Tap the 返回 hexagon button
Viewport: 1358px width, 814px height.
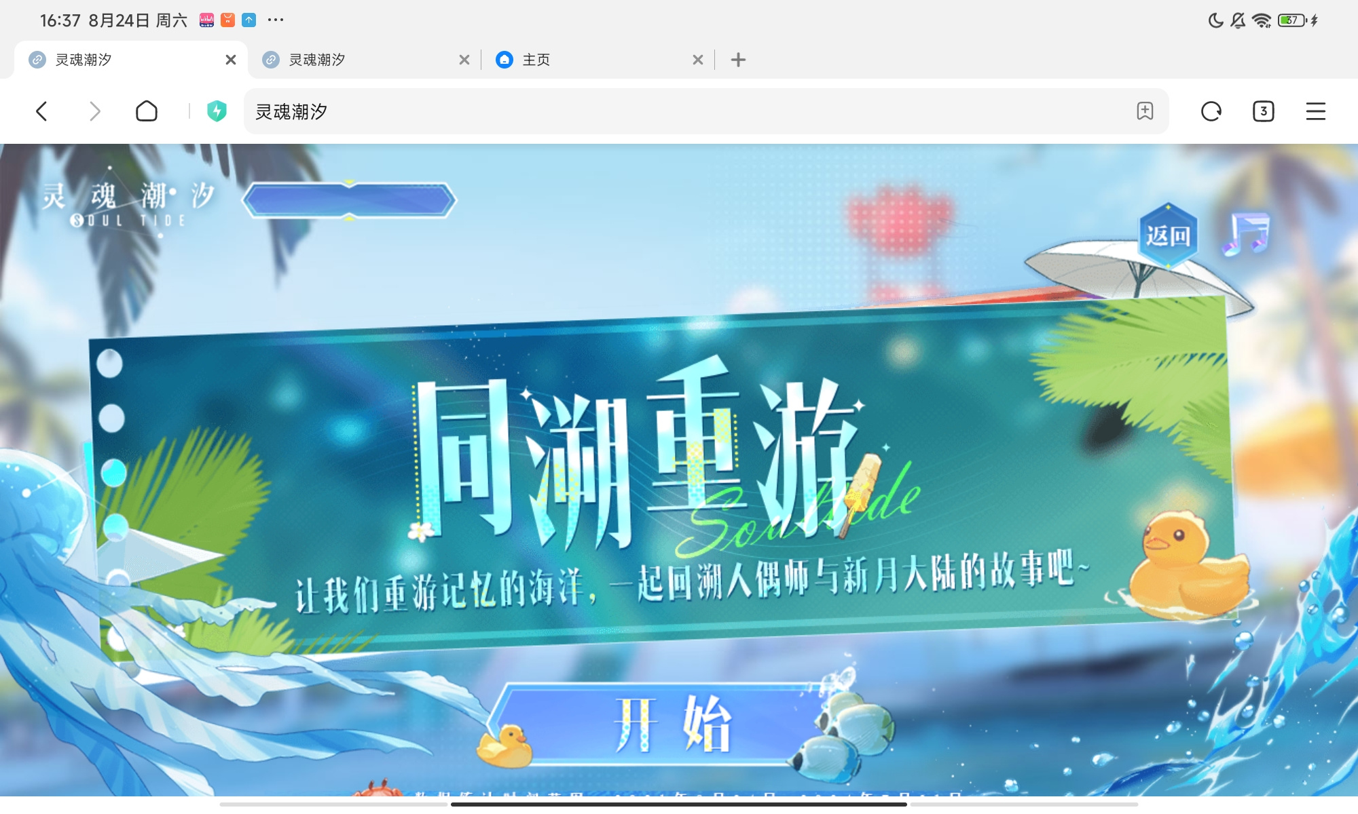1168,235
